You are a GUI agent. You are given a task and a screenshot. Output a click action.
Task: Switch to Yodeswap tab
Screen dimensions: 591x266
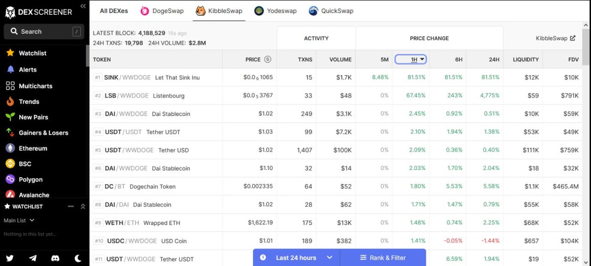pos(275,11)
